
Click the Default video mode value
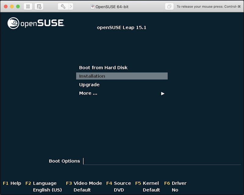coord(82,190)
